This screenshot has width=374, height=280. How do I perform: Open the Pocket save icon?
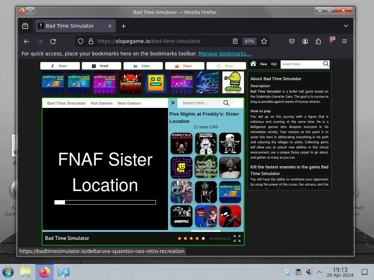point(292,41)
